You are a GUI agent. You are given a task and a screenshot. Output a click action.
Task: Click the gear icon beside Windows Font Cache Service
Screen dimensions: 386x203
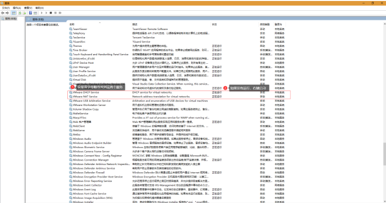pos(71,194)
